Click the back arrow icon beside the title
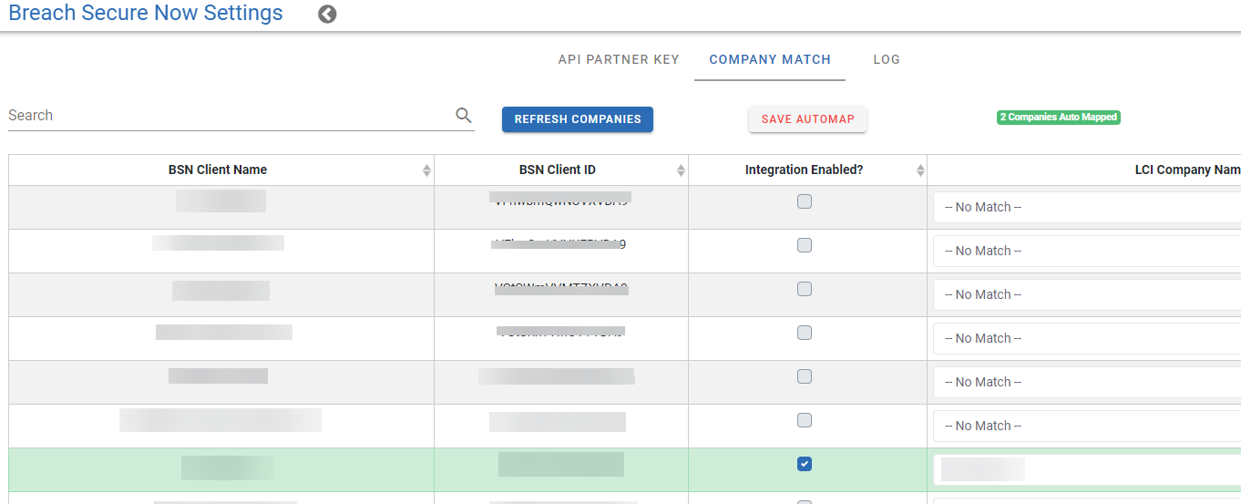The image size is (1241, 504). 327,14
